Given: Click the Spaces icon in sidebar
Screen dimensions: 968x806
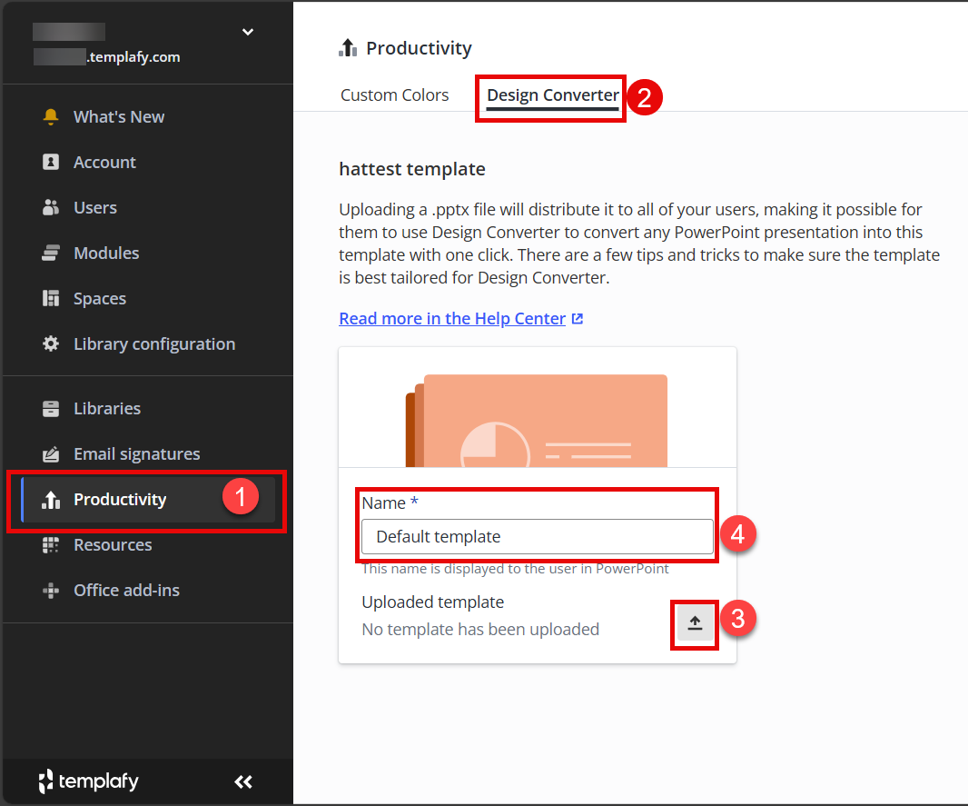Looking at the screenshot, I should (51, 299).
